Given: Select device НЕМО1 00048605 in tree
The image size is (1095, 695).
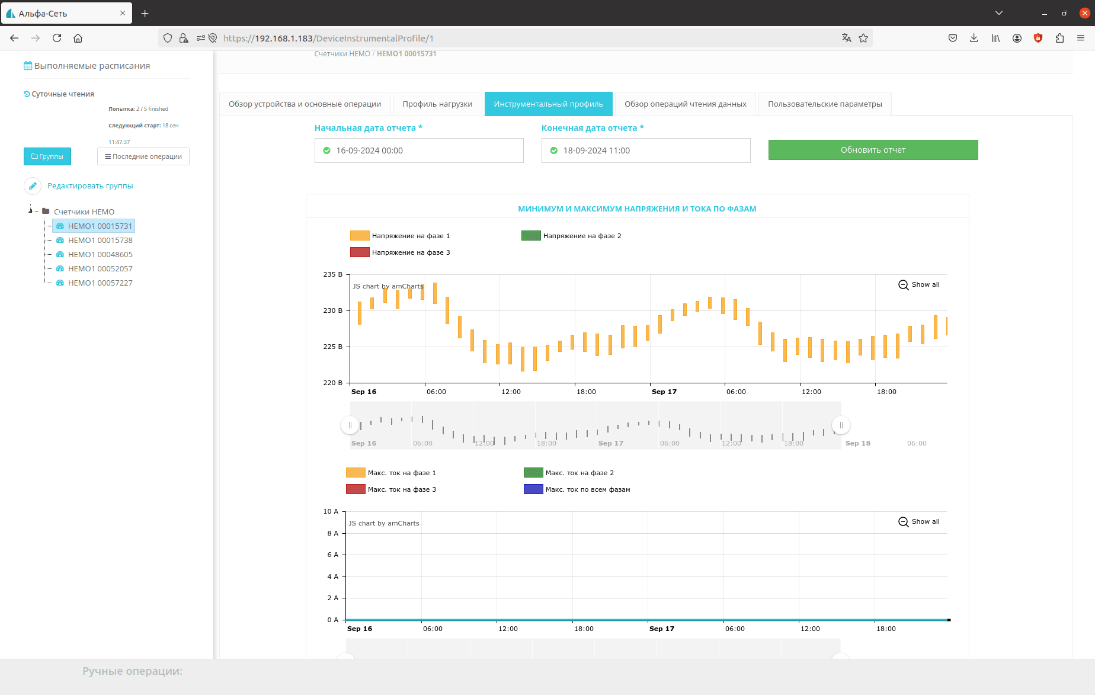Looking at the screenshot, I should tap(100, 254).
